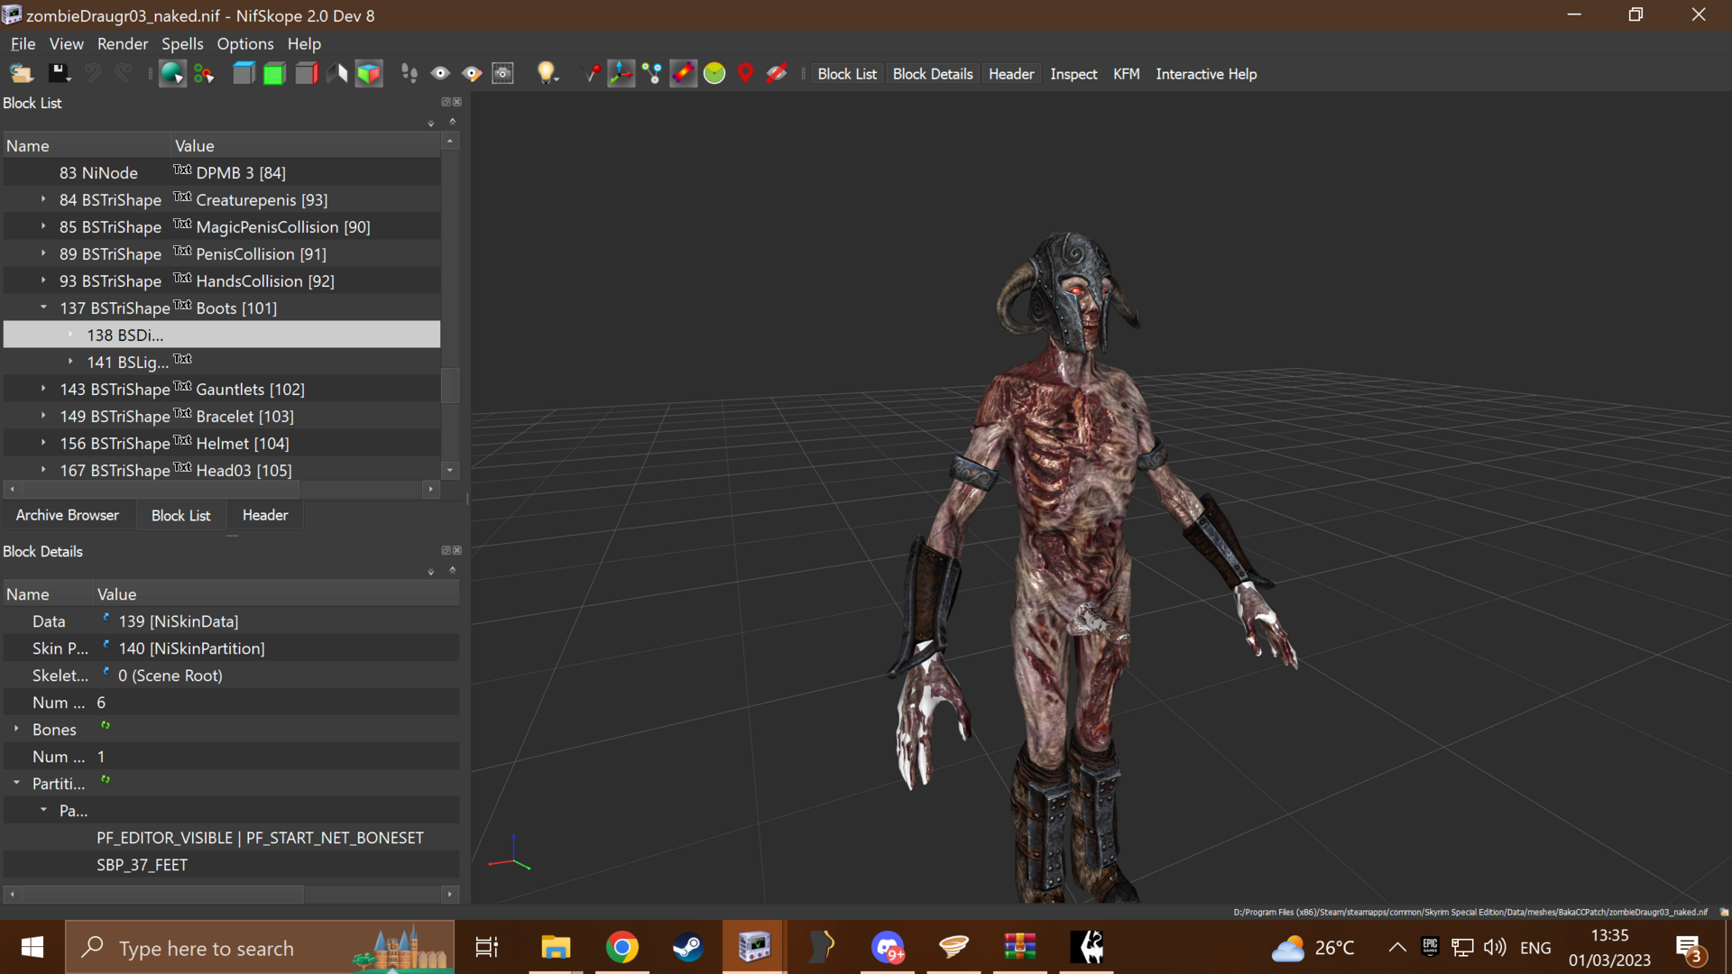1732x974 pixels.
Task: Click the Save floppy disk icon
Action: point(59,74)
